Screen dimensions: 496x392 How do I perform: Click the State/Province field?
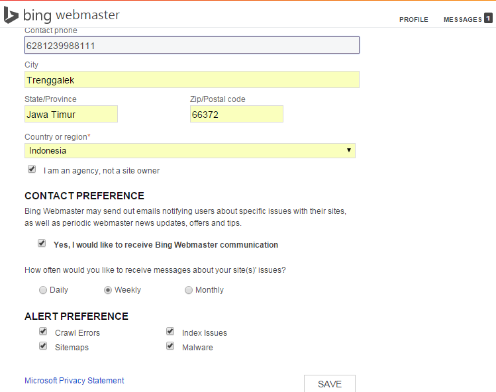click(71, 115)
